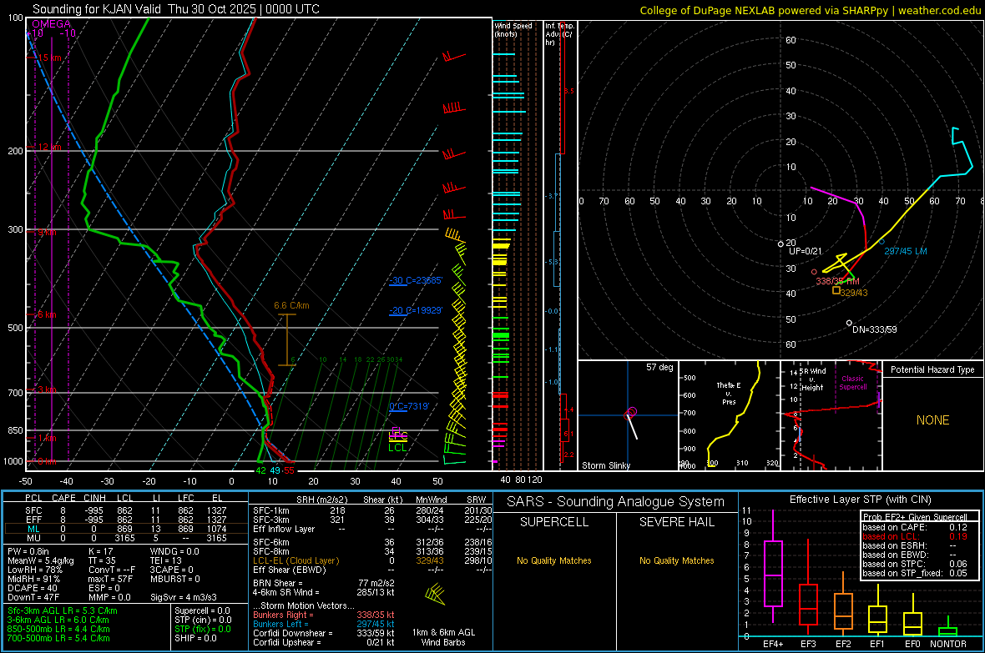Click the Prob EF2+ Given Supercell header
The image size is (985, 653).
915,517
